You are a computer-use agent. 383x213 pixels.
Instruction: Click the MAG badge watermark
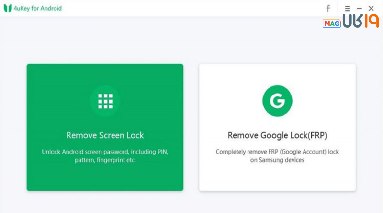[331, 24]
